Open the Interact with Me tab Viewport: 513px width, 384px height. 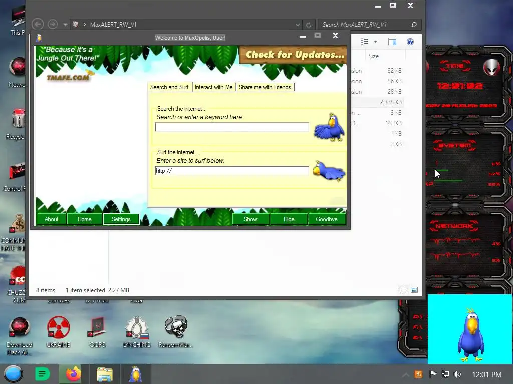click(x=213, y=87)
